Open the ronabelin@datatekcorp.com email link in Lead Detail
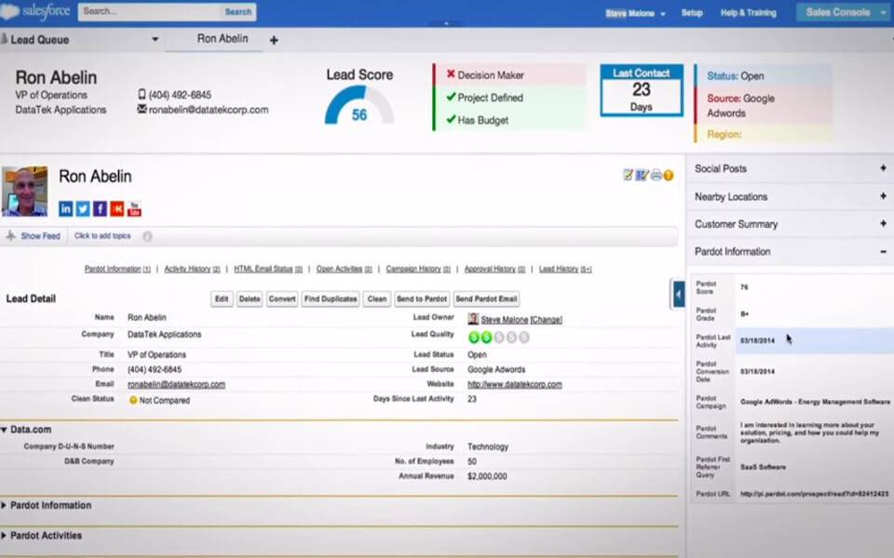894x558 pixels. pos(176,384)
